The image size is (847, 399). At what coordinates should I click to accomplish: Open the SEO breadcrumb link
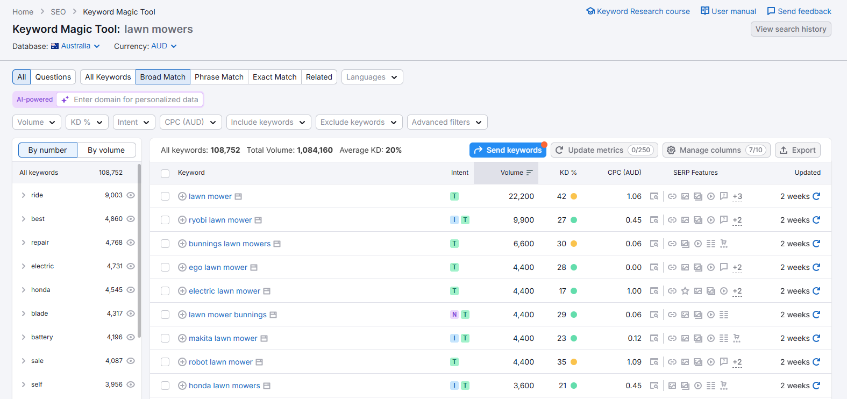(58, 12)
